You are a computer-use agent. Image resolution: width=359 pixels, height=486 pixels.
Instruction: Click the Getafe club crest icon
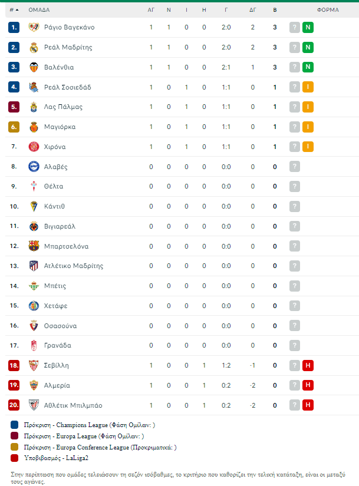tap(34, 306)
